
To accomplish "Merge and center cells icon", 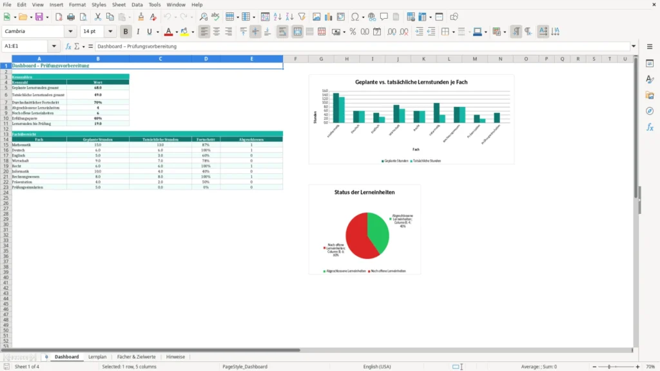I will [x=298, y=32].
